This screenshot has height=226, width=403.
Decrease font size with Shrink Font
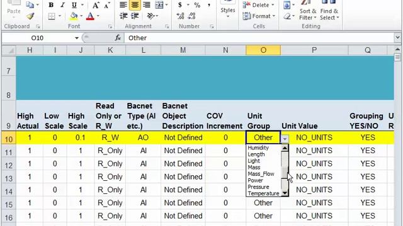tap(107, 5)
